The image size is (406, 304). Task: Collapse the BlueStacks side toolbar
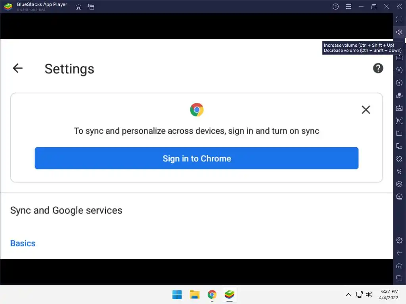(x=399, y=7)
